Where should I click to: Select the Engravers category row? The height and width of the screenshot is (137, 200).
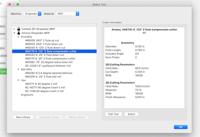[x=27, y=95]
